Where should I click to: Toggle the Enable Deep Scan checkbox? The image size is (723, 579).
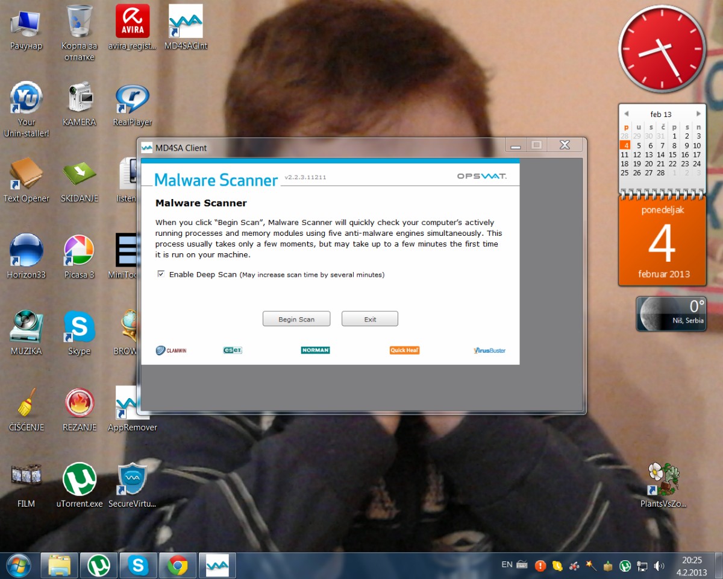pos(161,274)
